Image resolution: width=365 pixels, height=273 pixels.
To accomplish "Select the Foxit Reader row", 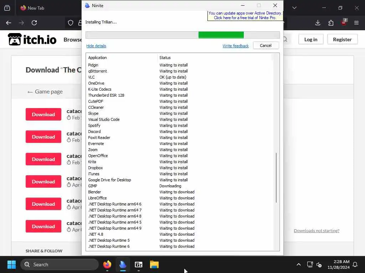I will coord(180,138).
